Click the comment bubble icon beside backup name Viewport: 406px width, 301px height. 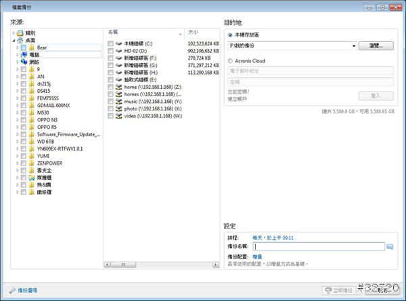tap(390, 247)
